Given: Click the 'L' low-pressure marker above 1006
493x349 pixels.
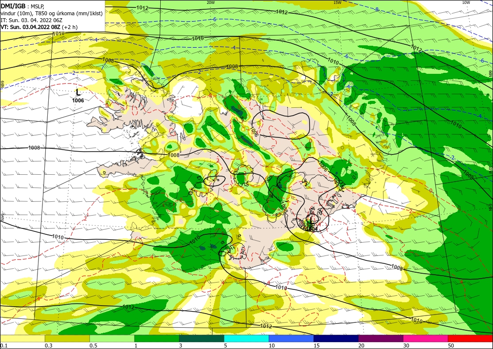Looking at the screenshot, I should click(x=78, y=92).
